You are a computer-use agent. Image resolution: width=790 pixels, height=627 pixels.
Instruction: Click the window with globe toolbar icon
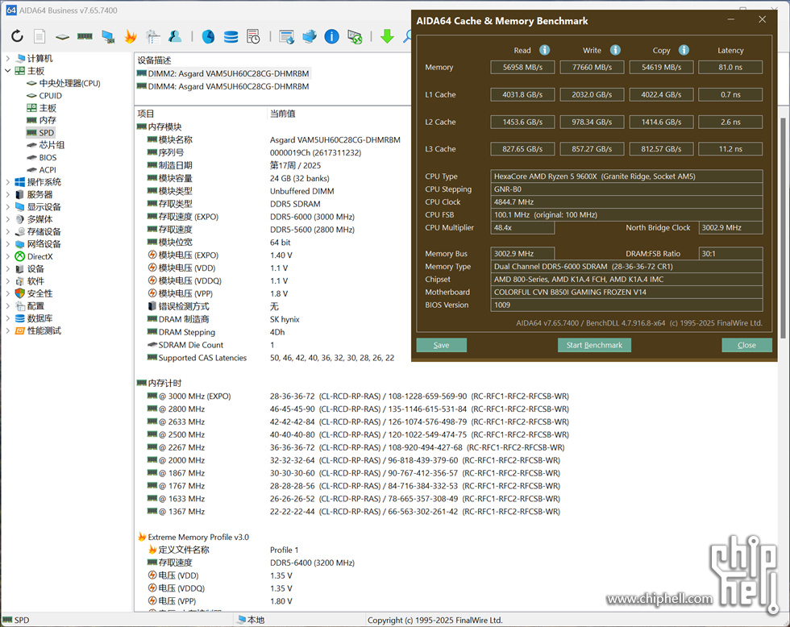click(x=287, y=36)
